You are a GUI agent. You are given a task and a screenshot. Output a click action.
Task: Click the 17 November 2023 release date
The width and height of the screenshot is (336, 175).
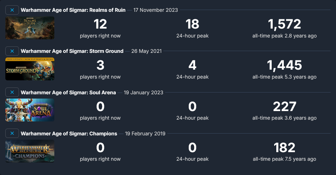pos(155,10)
